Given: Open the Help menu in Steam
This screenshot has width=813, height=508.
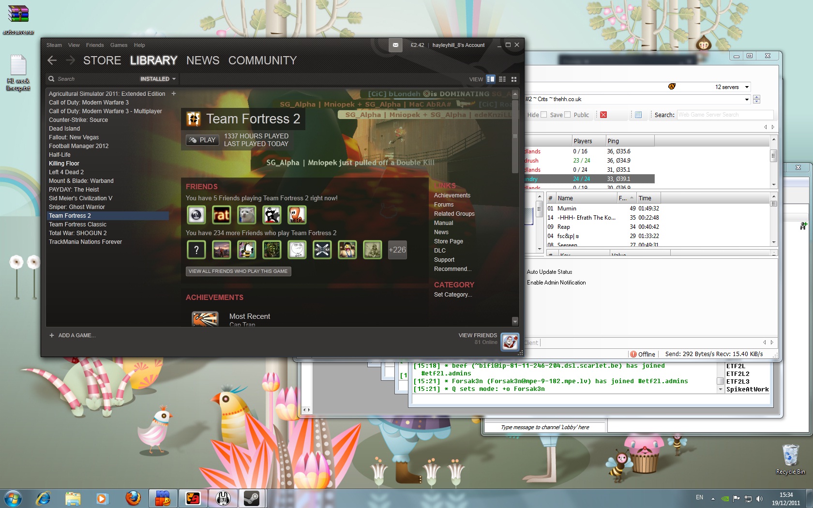Looking at the screenshot, I should coord(139,45).
